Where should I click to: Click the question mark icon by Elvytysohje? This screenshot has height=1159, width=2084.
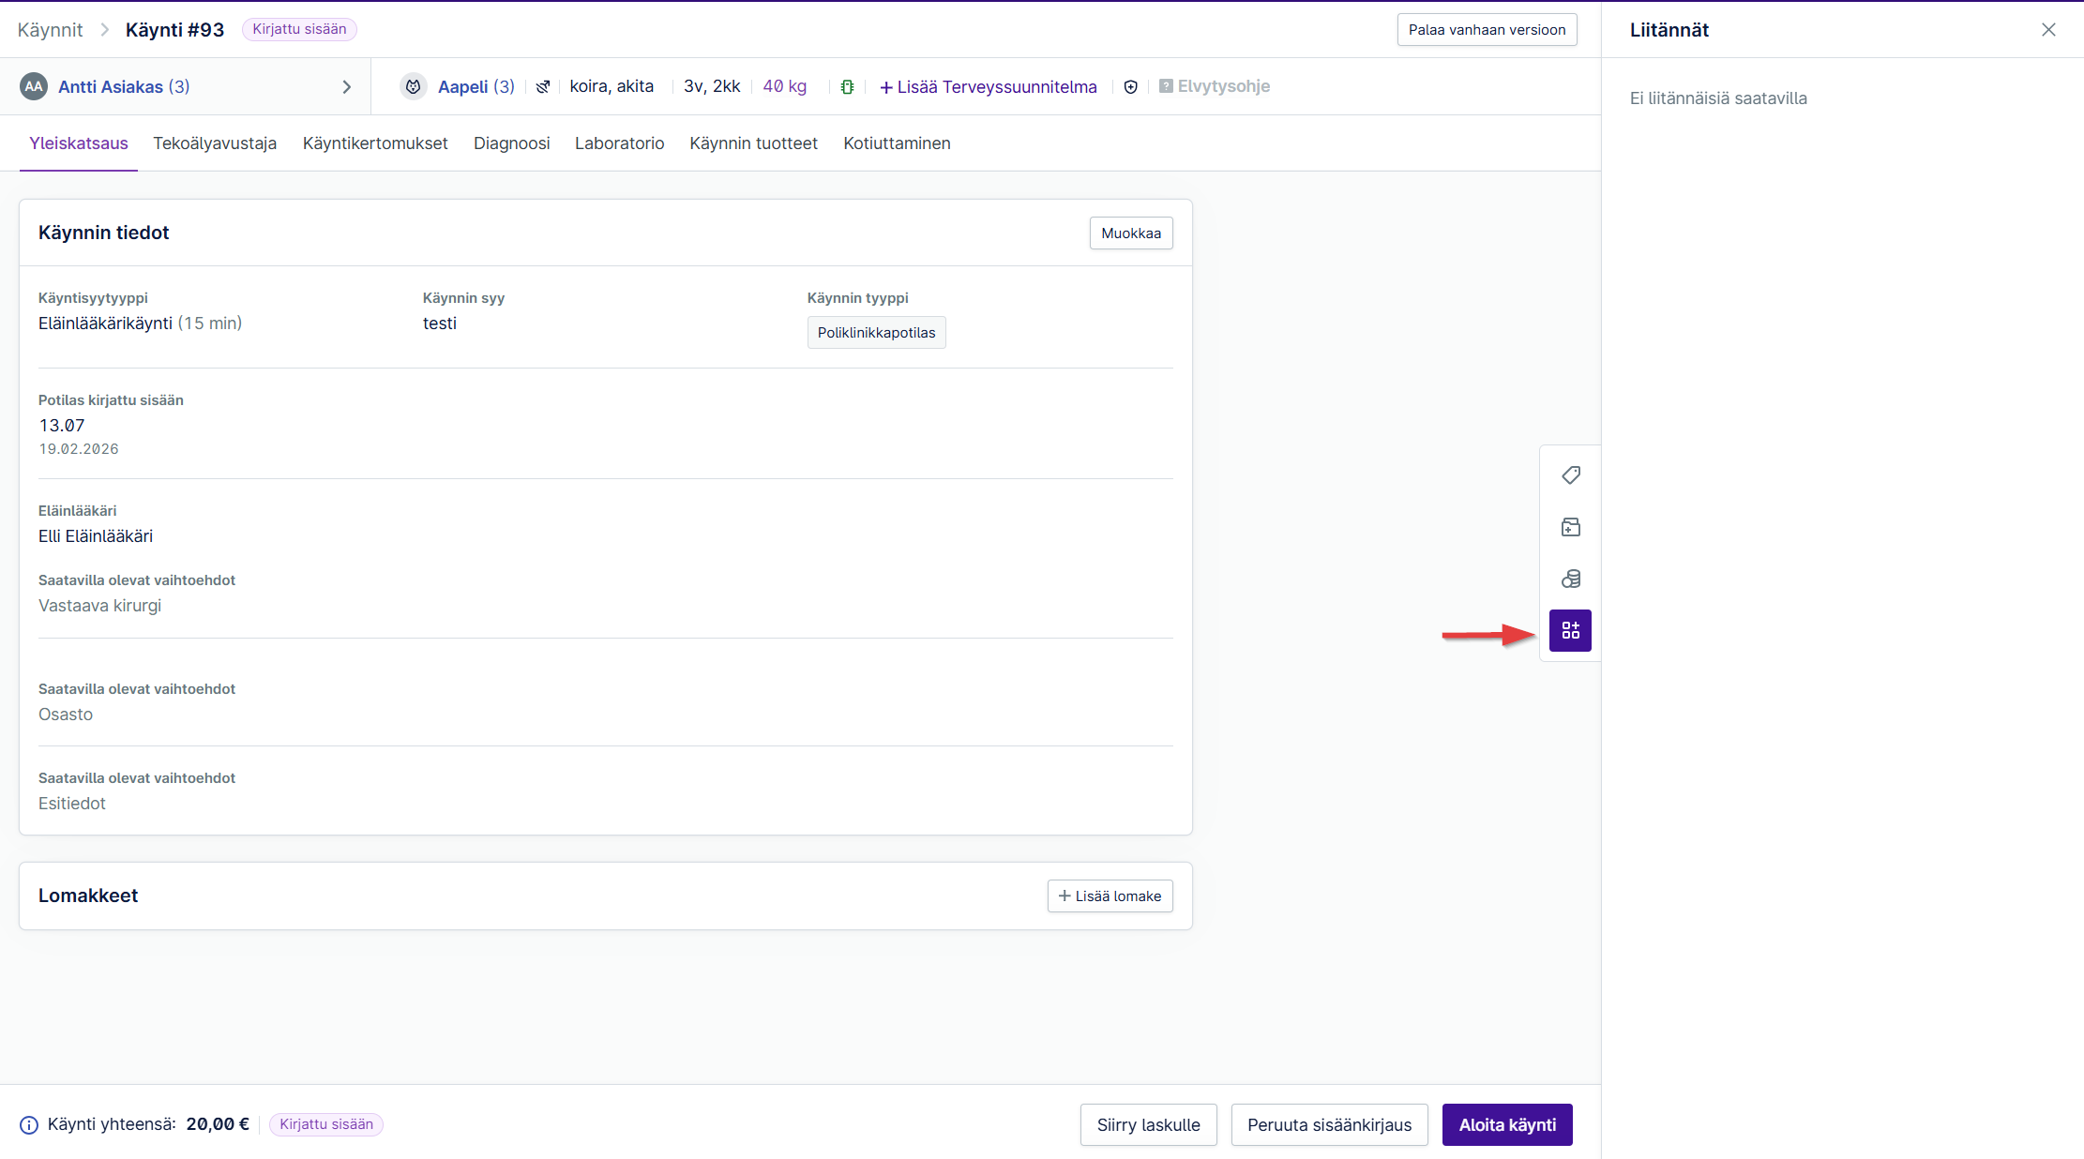tap(1166, 86)
